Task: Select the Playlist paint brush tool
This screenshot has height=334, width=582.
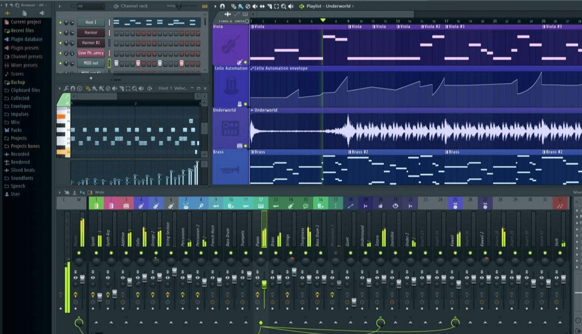Action: pyautogui.click(x=241, y=6)
